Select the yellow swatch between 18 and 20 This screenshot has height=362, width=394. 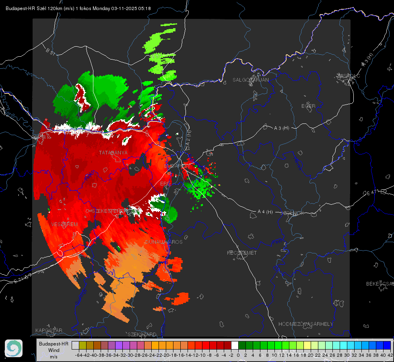tap(307, 346)
